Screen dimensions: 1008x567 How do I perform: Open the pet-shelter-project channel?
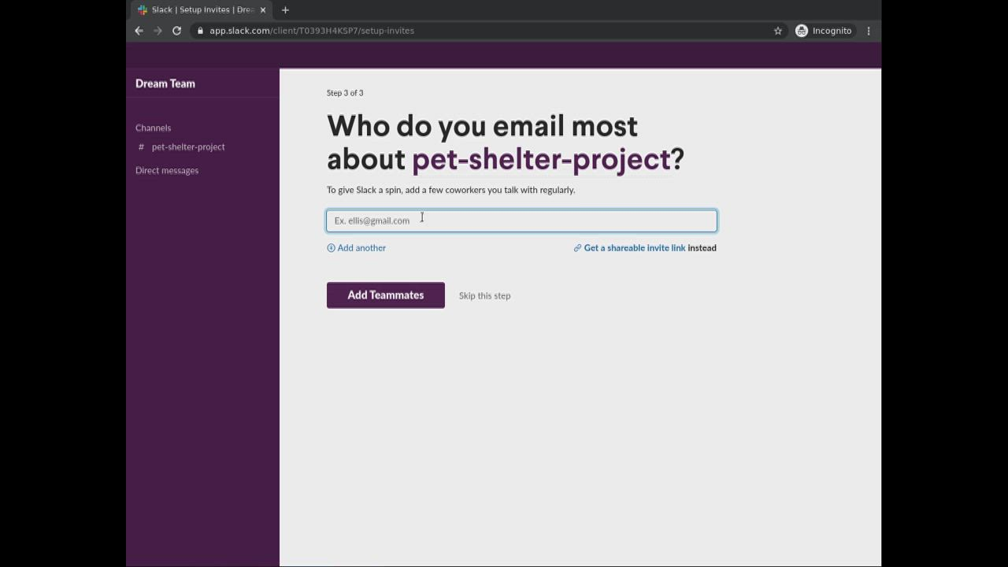coord(188,146)
